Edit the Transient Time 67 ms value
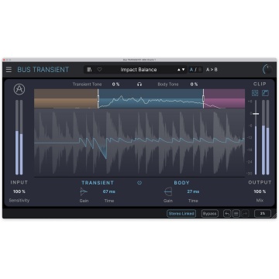 pyautogui.click(x=109, y=191)
